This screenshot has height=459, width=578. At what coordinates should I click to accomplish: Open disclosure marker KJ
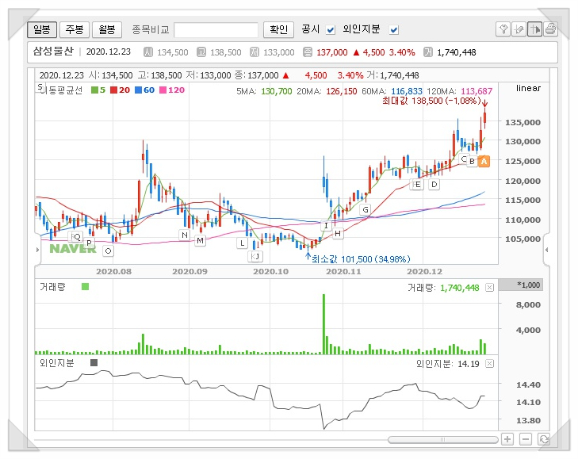[255, 256]
